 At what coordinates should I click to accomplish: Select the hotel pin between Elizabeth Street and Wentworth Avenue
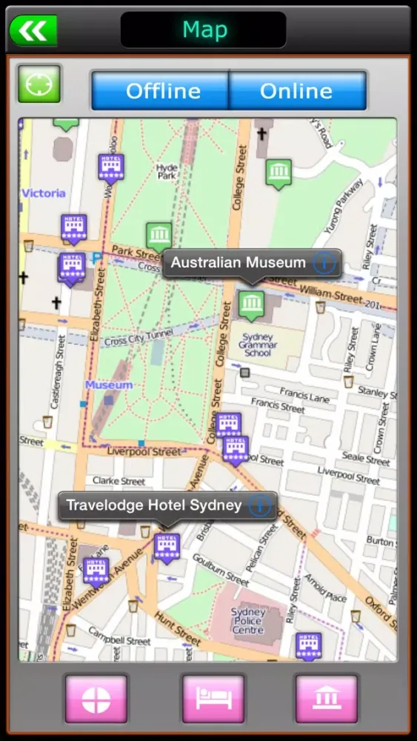[x=96, y=572]
